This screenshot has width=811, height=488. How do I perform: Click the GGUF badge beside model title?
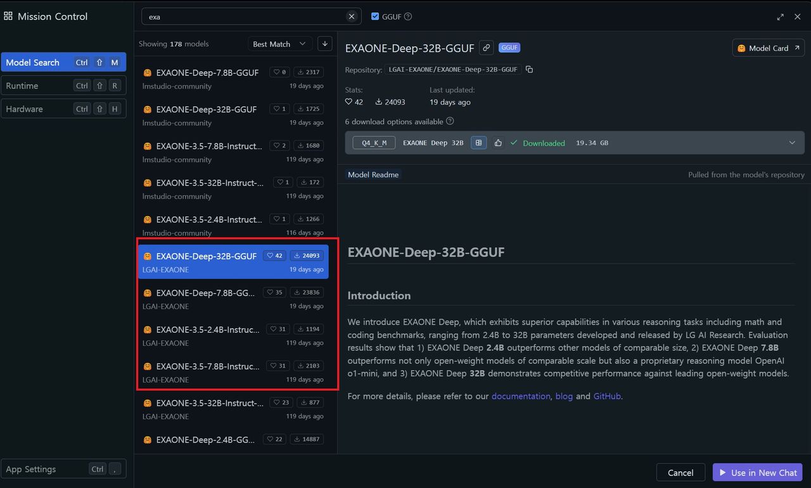point(509,48)
